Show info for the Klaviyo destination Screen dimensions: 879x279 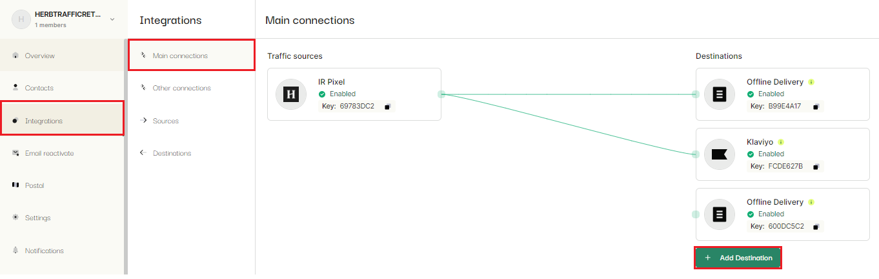tap(781, 142)
